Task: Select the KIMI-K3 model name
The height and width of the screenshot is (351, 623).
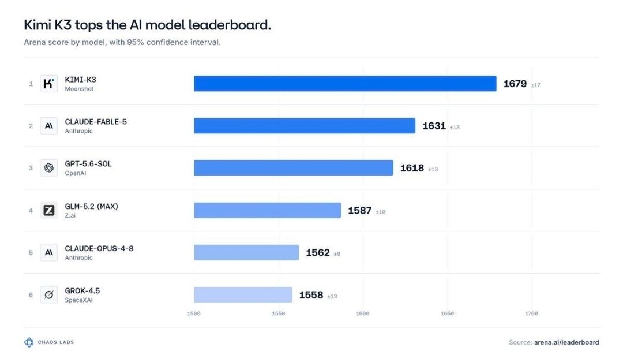Action: pos(81,80)
